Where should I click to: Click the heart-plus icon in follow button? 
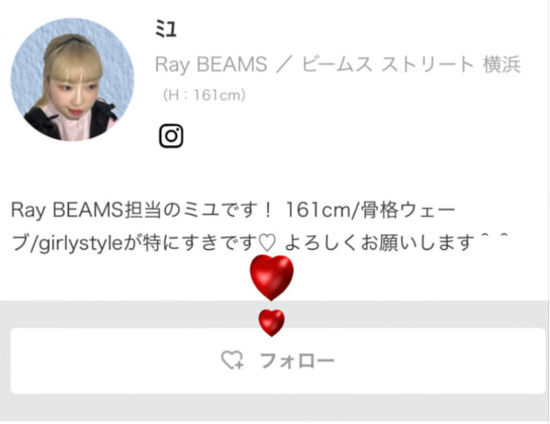point(232,360)
